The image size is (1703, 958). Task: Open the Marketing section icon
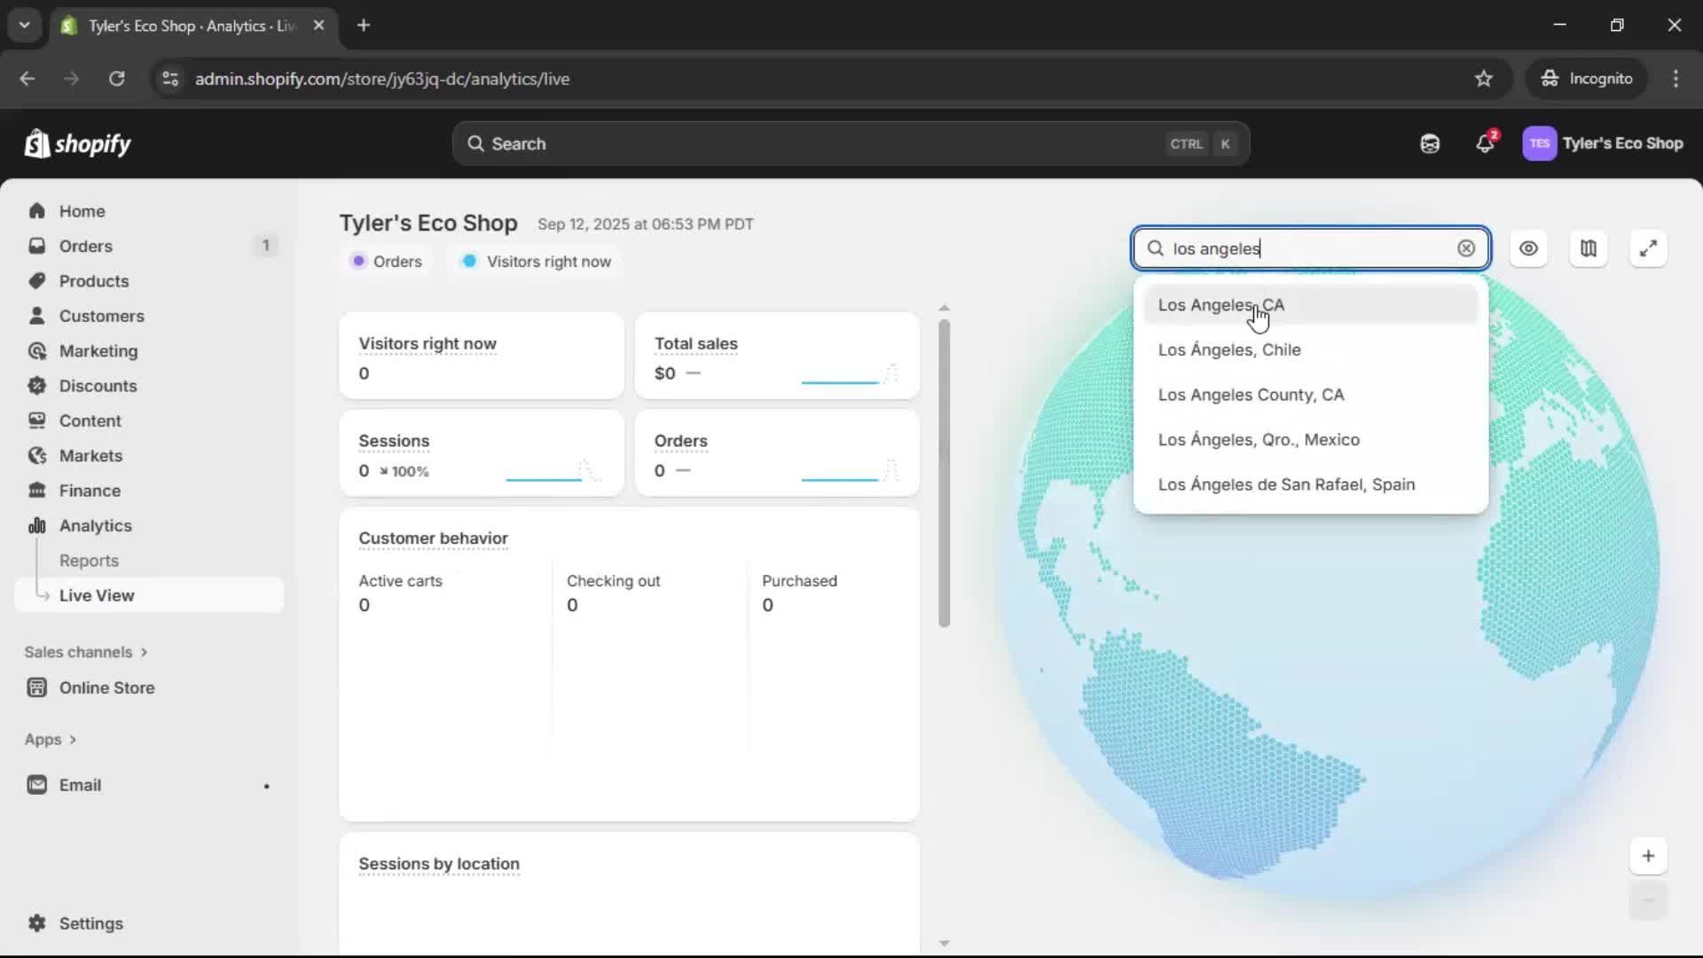coord(36,350)
